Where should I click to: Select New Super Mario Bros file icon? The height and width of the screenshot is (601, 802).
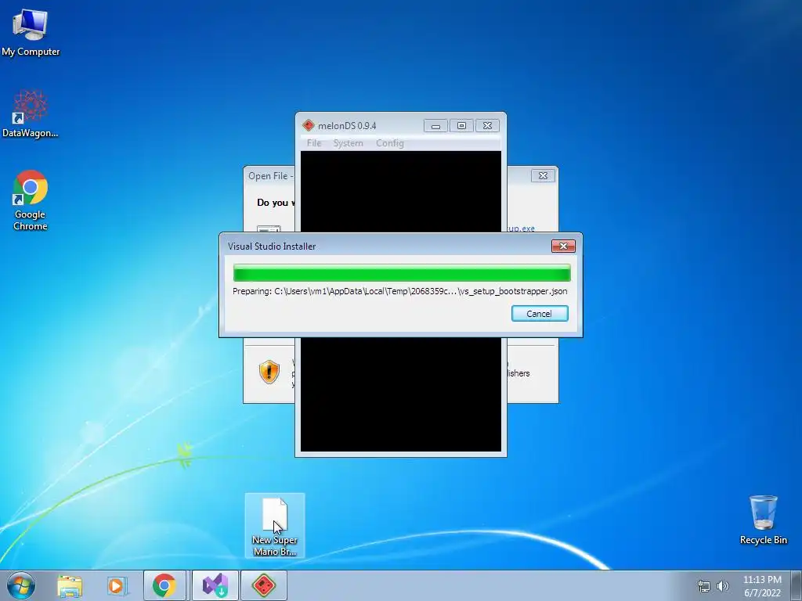(x=275, y=527)
